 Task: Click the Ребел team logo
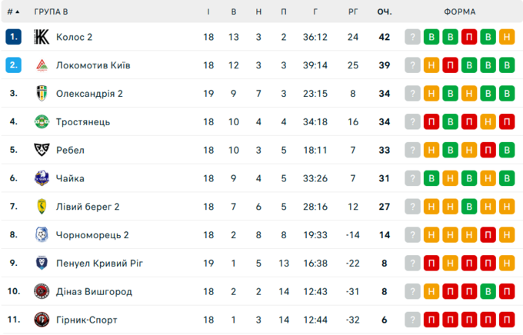[42, 150]
